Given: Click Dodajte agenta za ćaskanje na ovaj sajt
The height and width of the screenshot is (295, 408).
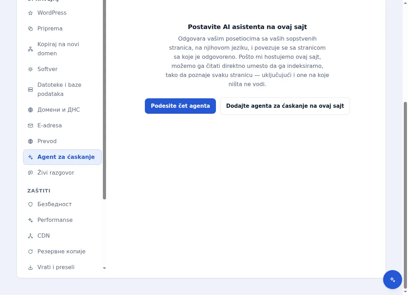Looking at the screenshot, I should coord(285,106).
